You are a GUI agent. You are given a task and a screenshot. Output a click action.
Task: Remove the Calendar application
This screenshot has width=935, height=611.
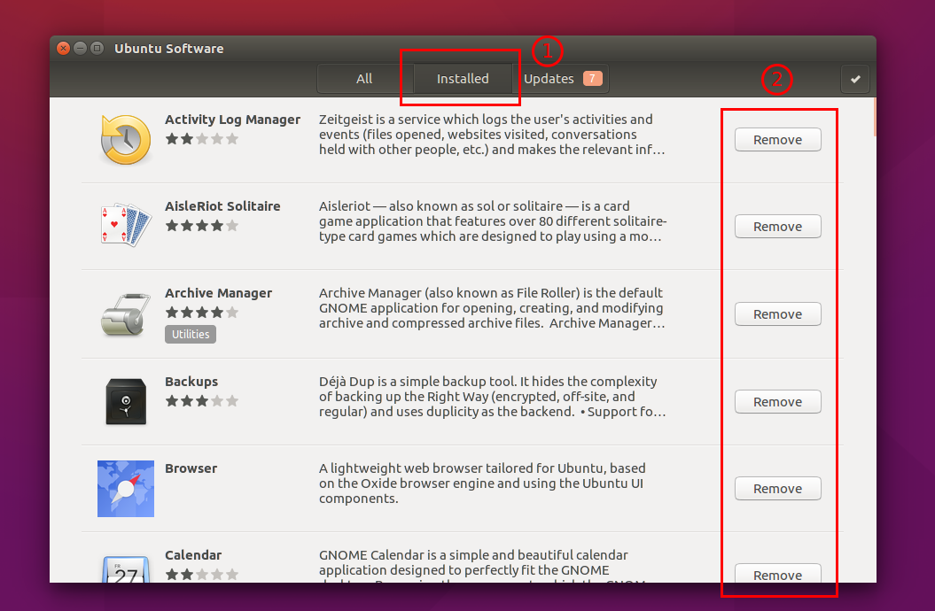tap(777, 574)
